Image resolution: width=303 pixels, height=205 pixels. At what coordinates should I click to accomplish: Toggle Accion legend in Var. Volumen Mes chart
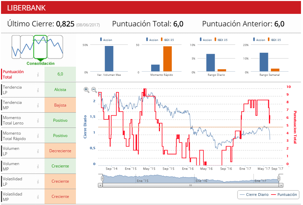[x=106, y=40]
